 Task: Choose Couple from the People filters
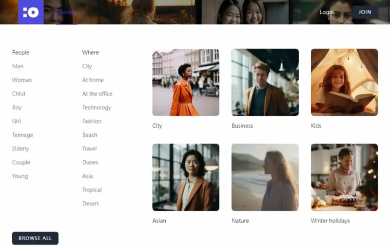(x=21, y=163)
